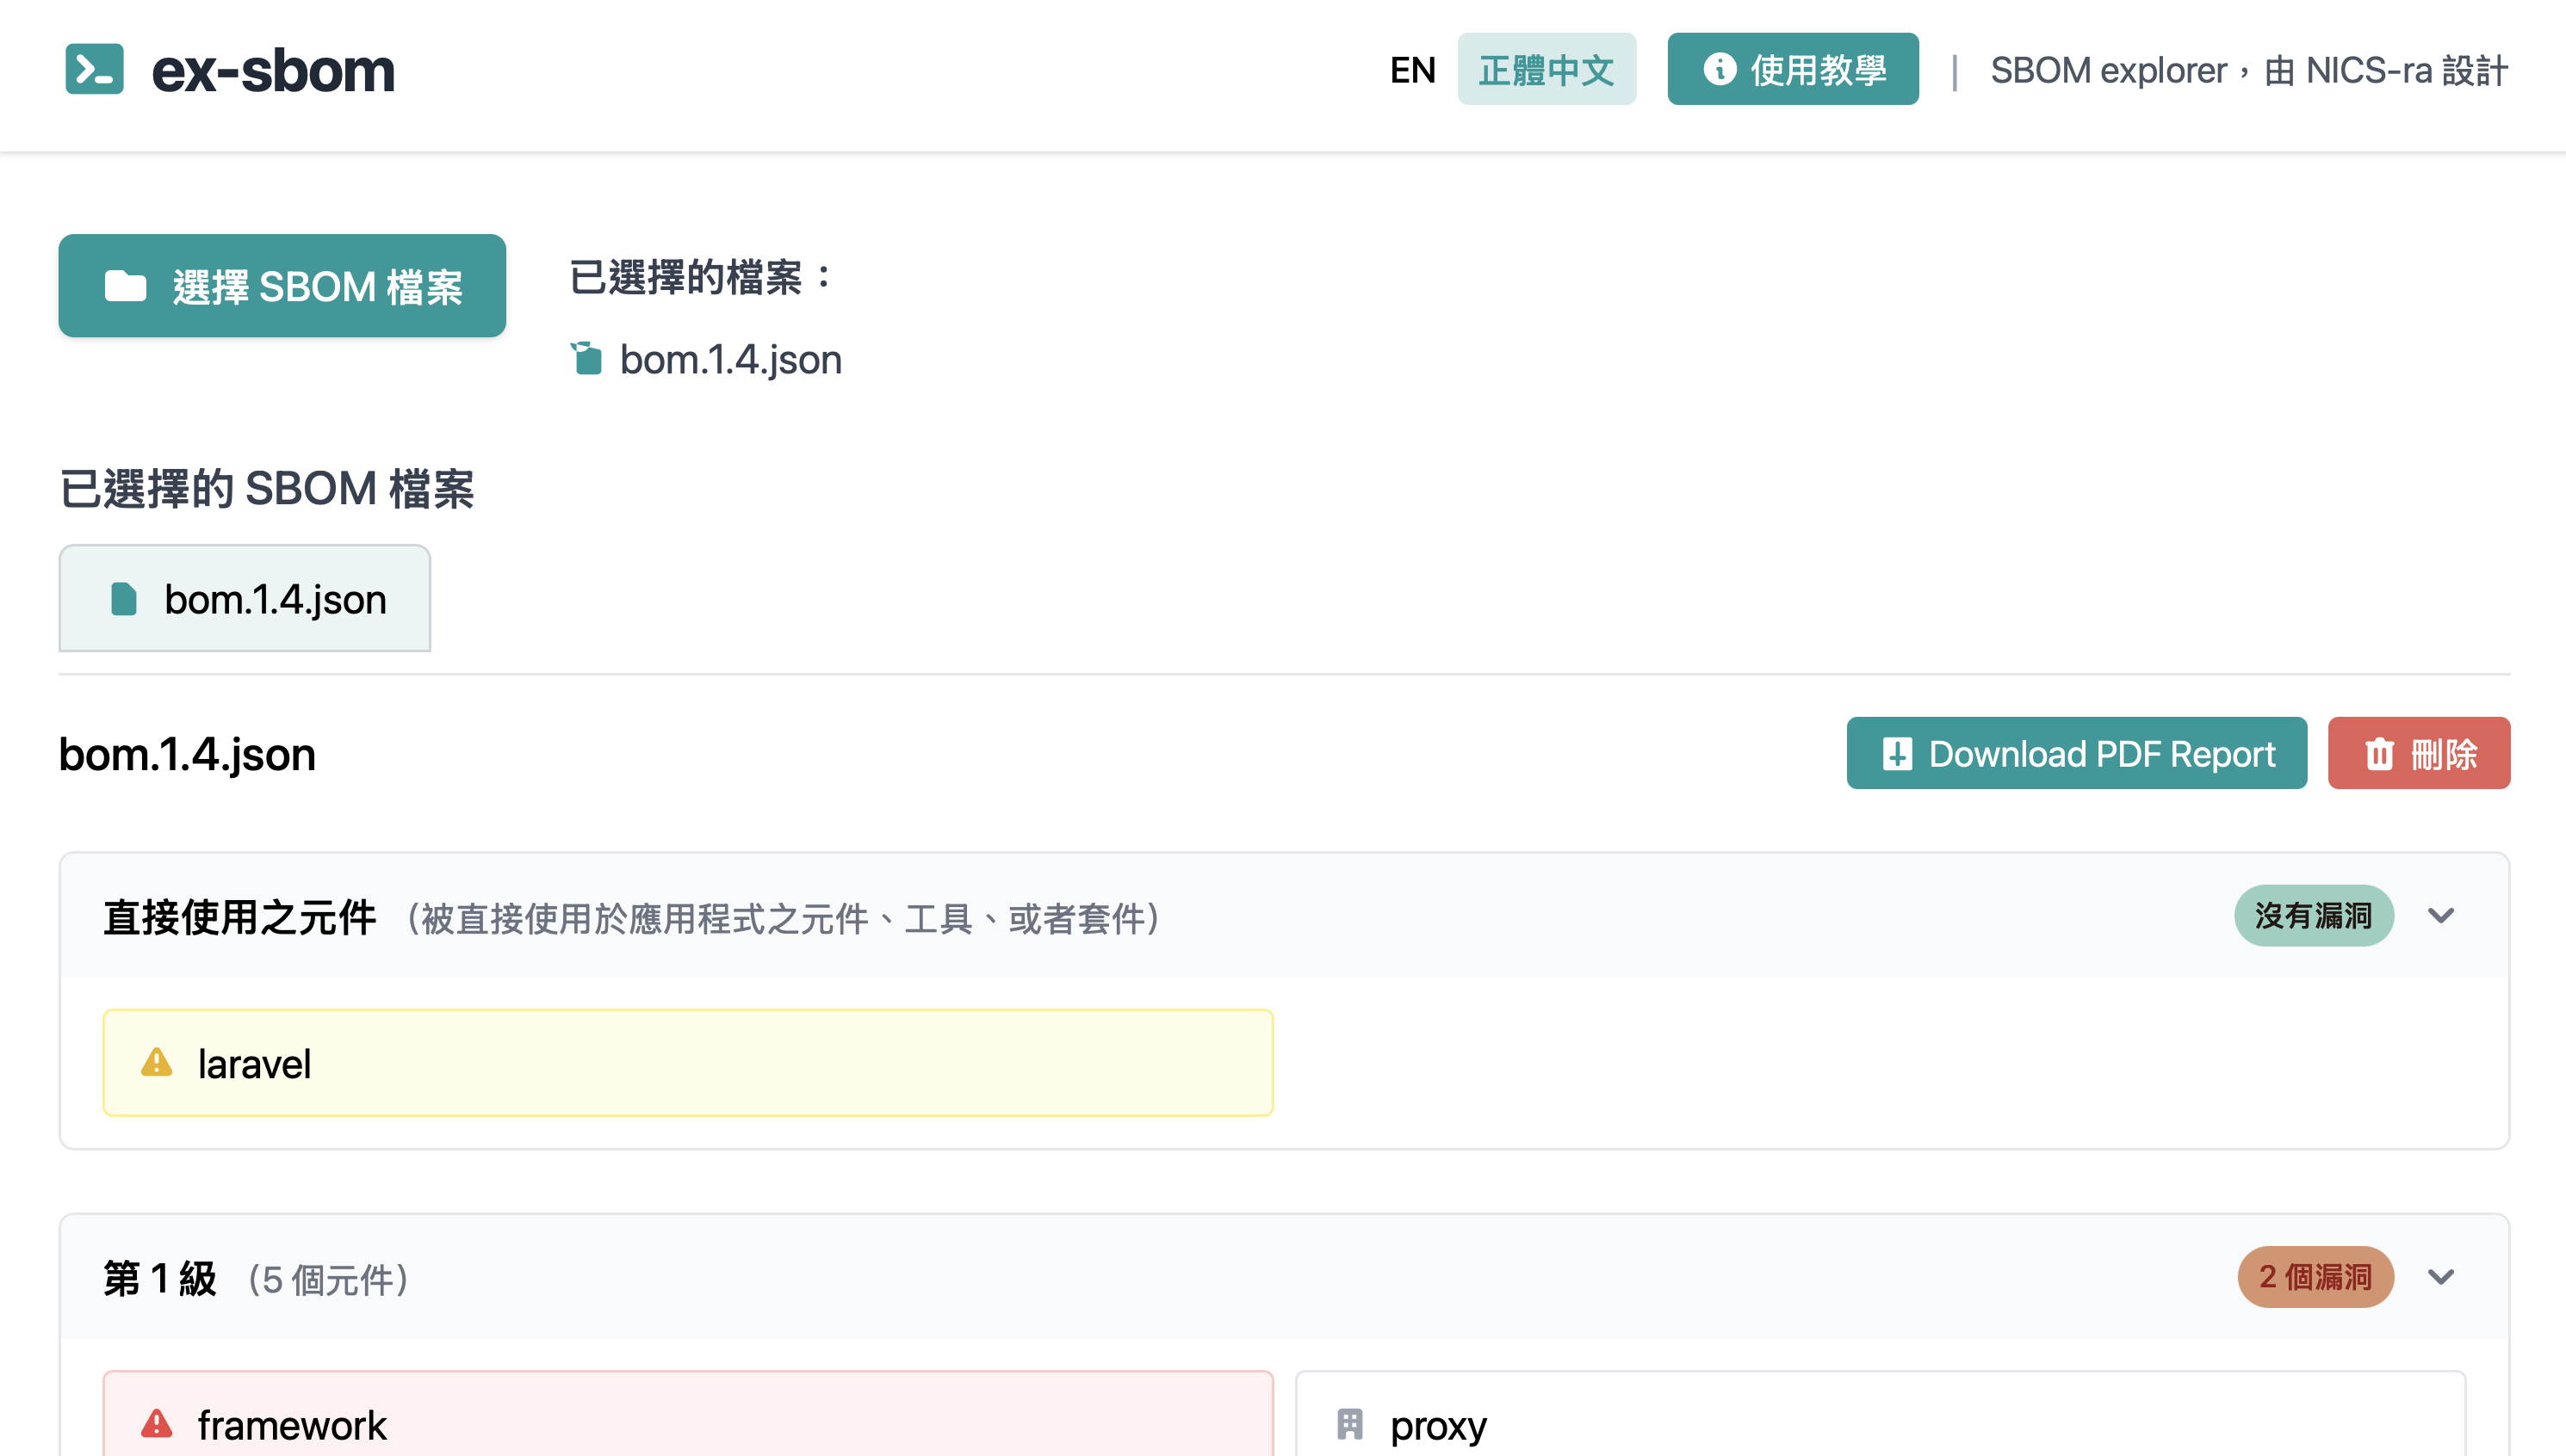Click the red alert icon beside framework
The image size is (2566, 1456).
coord(156,1423)
